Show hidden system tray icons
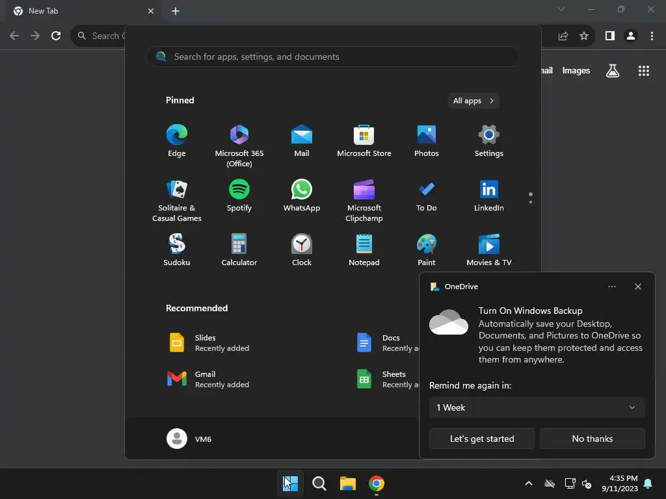The width and height of the screenshot is (666, 499). pyautogui.click(x=529, y=483)
